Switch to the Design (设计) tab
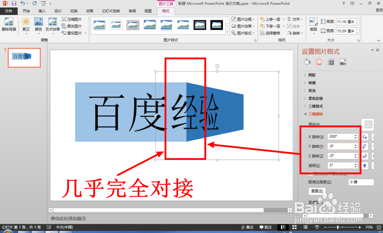The image size is (383, 233). 58,11
